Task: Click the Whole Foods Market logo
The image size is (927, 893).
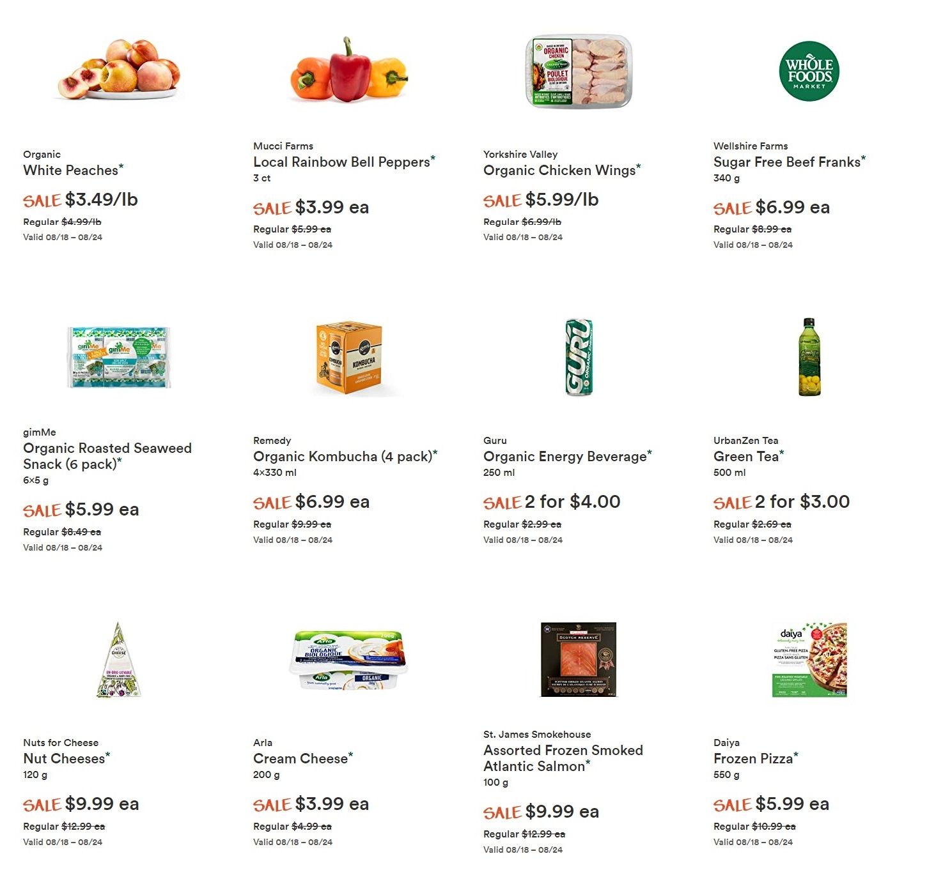Action: point(809,71)
